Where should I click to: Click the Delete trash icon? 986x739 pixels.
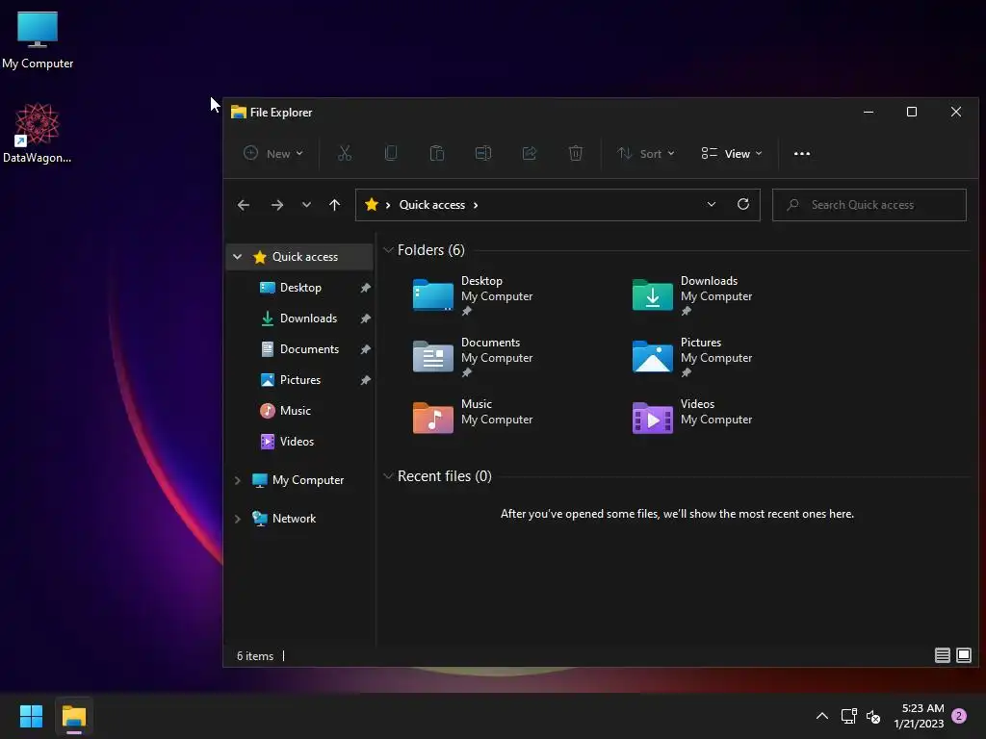[x=576, y=153]
